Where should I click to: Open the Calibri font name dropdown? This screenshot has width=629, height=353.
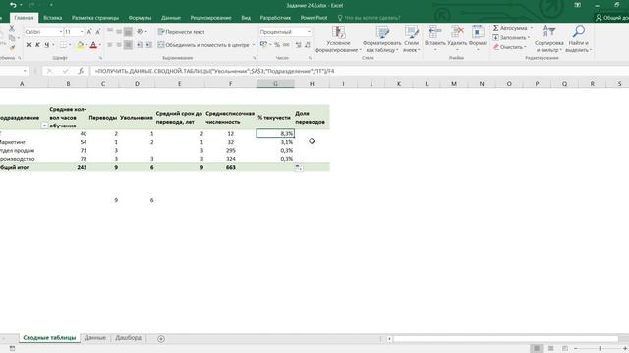pyautogui.click(x=61, y=32)
